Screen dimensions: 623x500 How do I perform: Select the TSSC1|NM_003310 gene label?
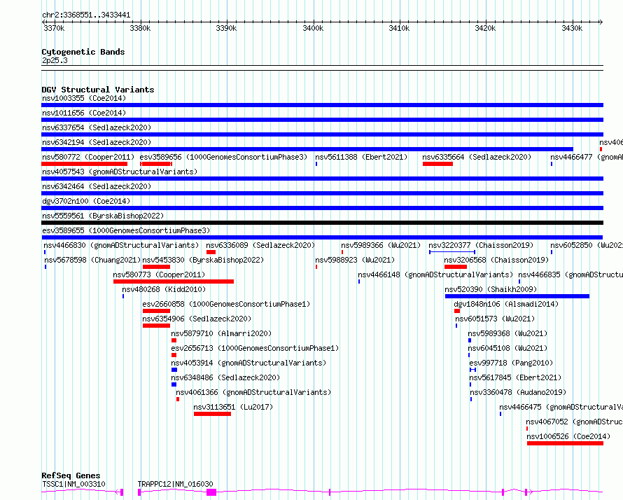point(73,484)
